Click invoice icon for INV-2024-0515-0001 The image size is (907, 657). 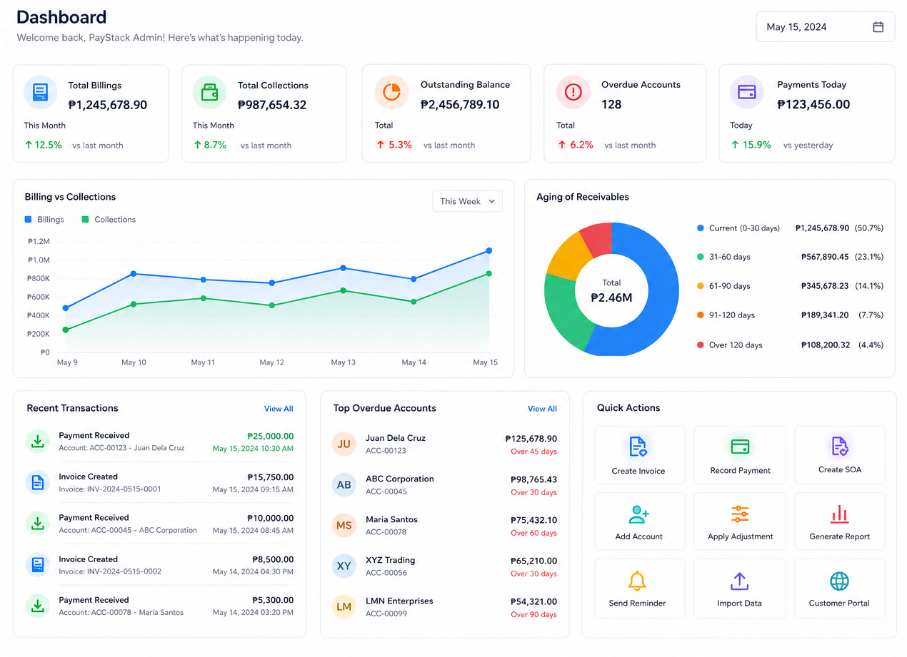pos(38,482)
